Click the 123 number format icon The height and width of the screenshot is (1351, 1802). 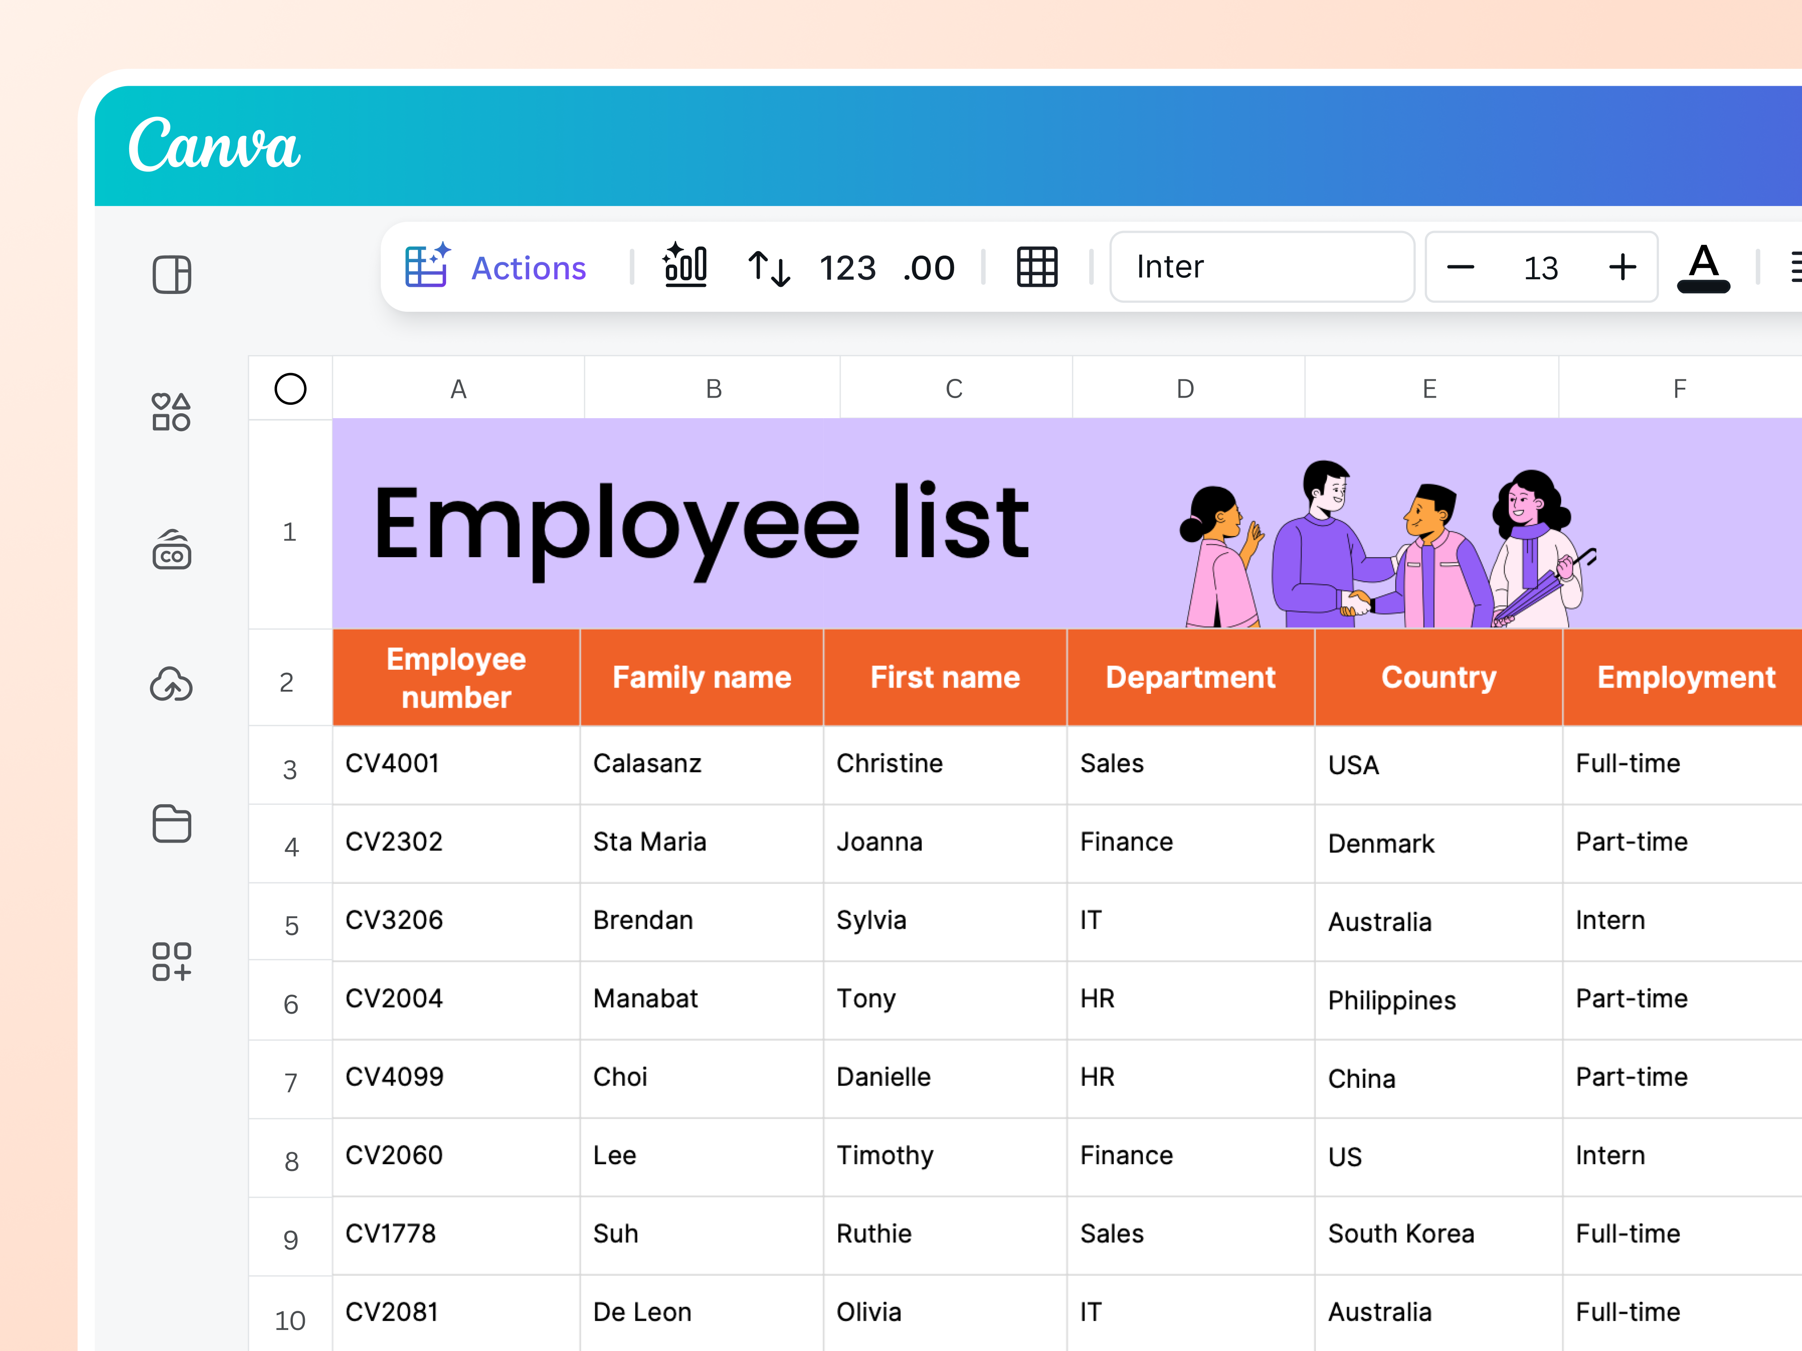click(847, 268)
